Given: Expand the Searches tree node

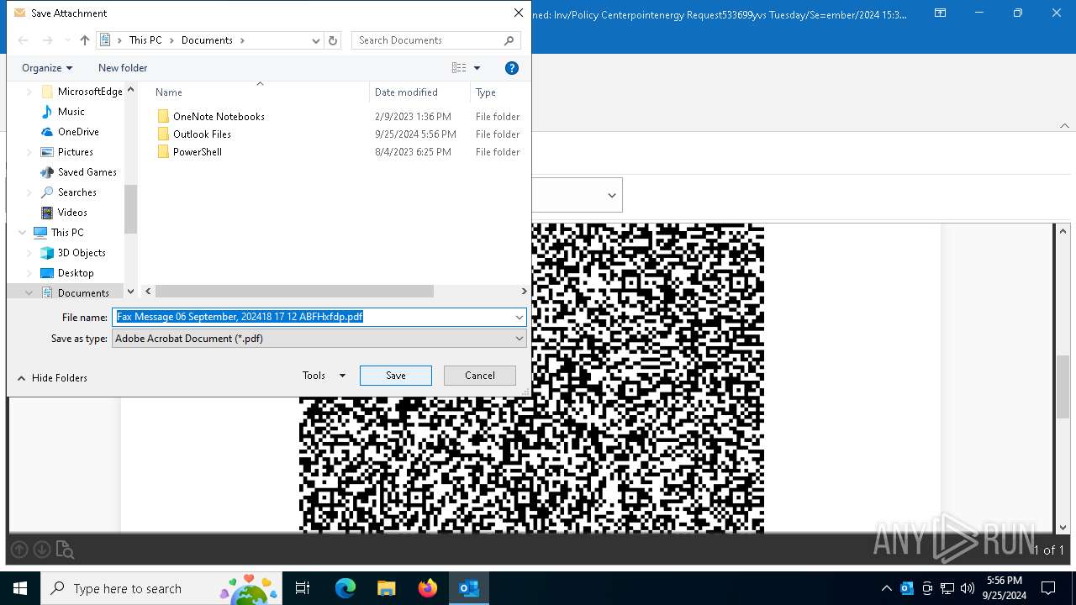Looking at the screenshot, I should [29, 192].
